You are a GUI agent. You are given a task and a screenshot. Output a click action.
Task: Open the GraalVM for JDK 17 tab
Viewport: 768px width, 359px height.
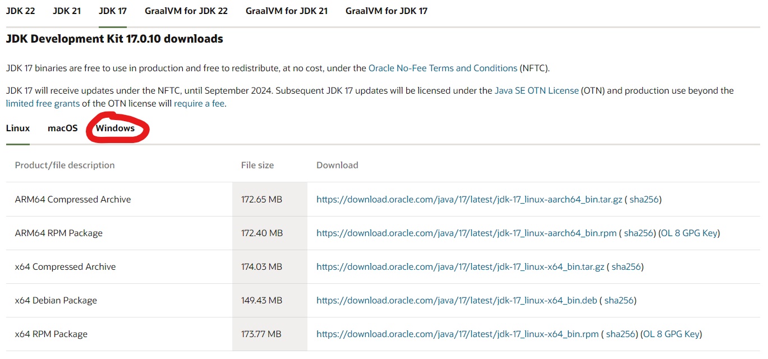click(387, 11)
